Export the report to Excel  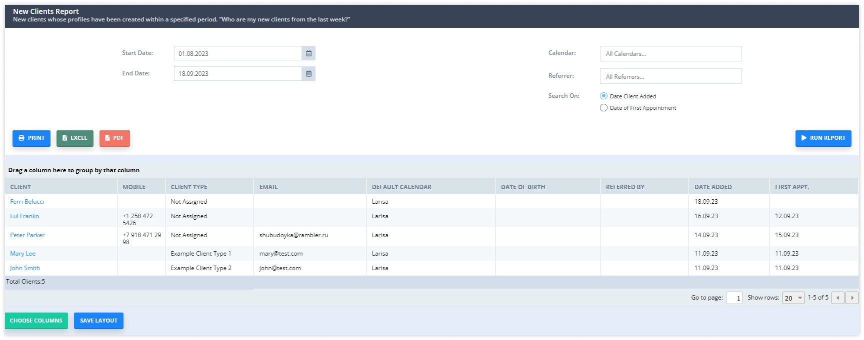coord(75,138)
